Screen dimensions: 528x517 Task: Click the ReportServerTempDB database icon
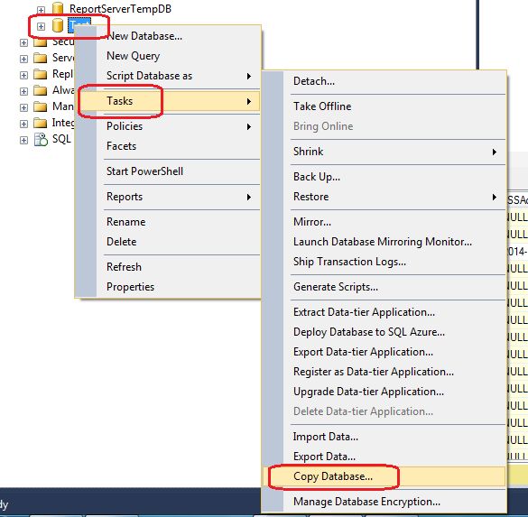pos(58,7)
